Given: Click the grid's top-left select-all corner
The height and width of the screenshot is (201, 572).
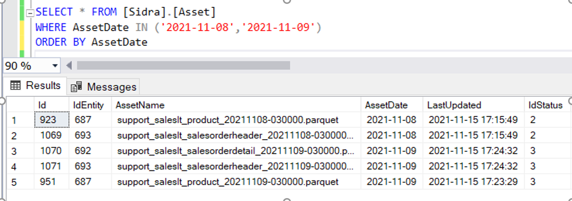Looking at the screenshot, I should point(18,105).
